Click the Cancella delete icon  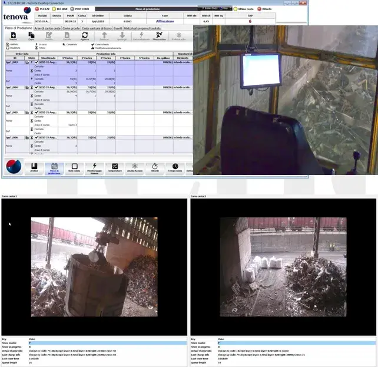point(67,36)
